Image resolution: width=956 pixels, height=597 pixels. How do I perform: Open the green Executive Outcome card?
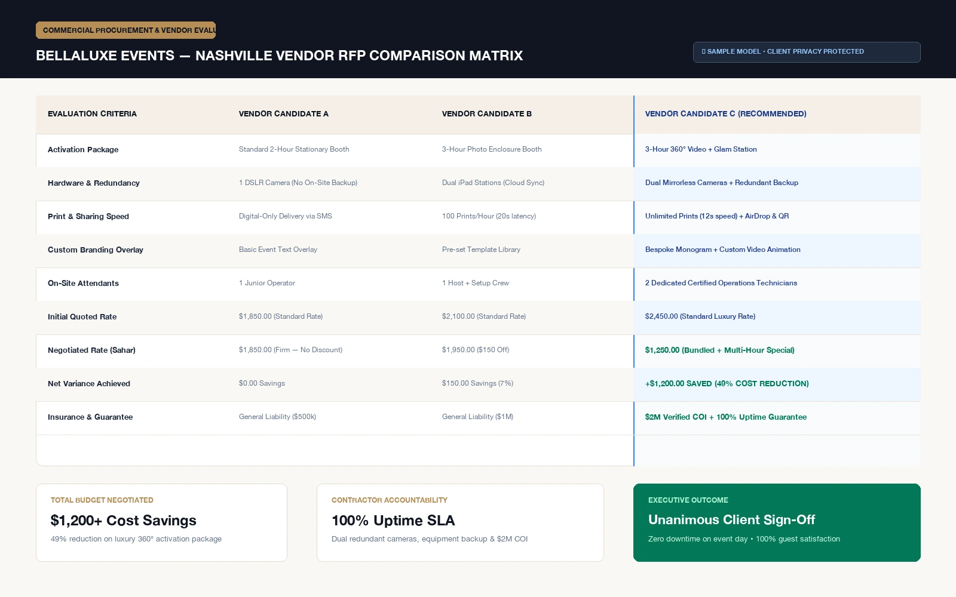click(x=777, y=522)
